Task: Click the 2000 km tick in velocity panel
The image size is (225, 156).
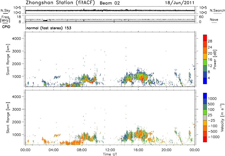Action: point(17,122)
